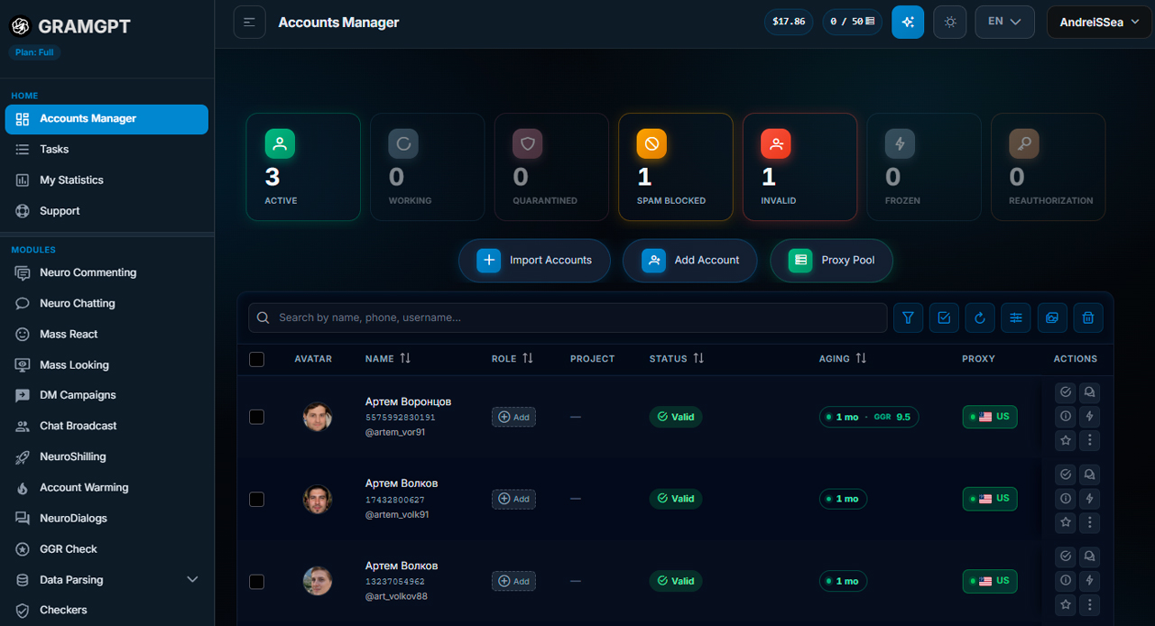Image resolution: width=1155 pixels, height=626 pixels.
Task: Click the search accounts input field
Action: coord(568,318)
